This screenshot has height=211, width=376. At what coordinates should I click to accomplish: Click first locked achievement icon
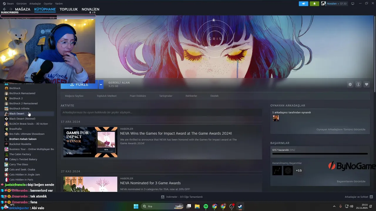click(x=277, y=171)
